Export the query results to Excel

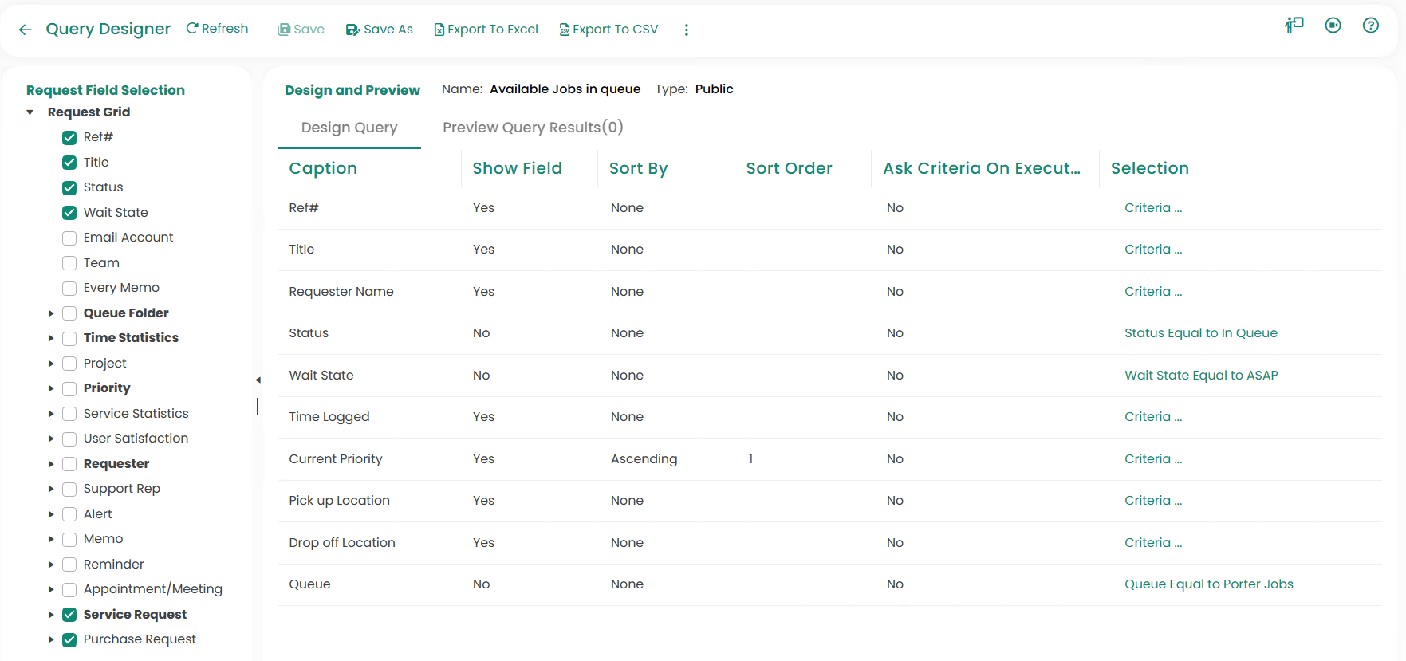[486, 30]
